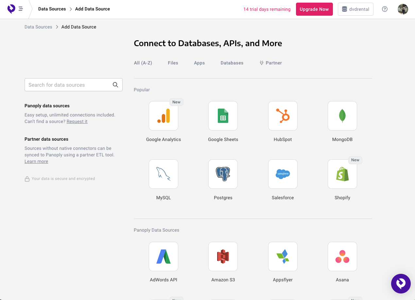The width and height of the screenshot is (415, 300).
Task: Click the Request it link
Action: 77,121
